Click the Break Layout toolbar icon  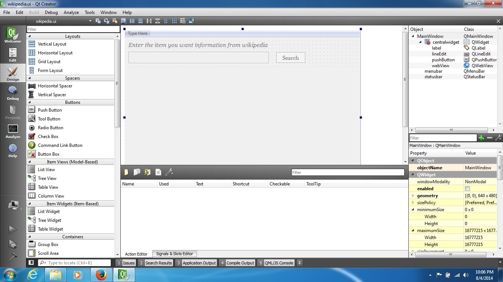pos(183,21)
